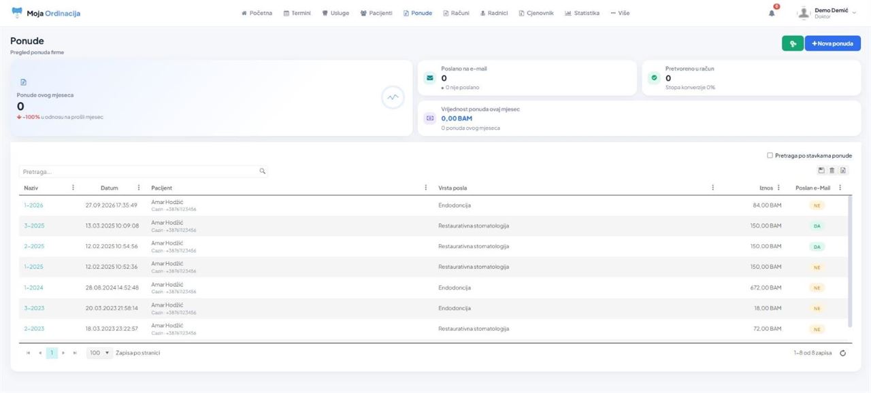Open the Naziv column options menu

pyautogui.click(x=73, y=188)
